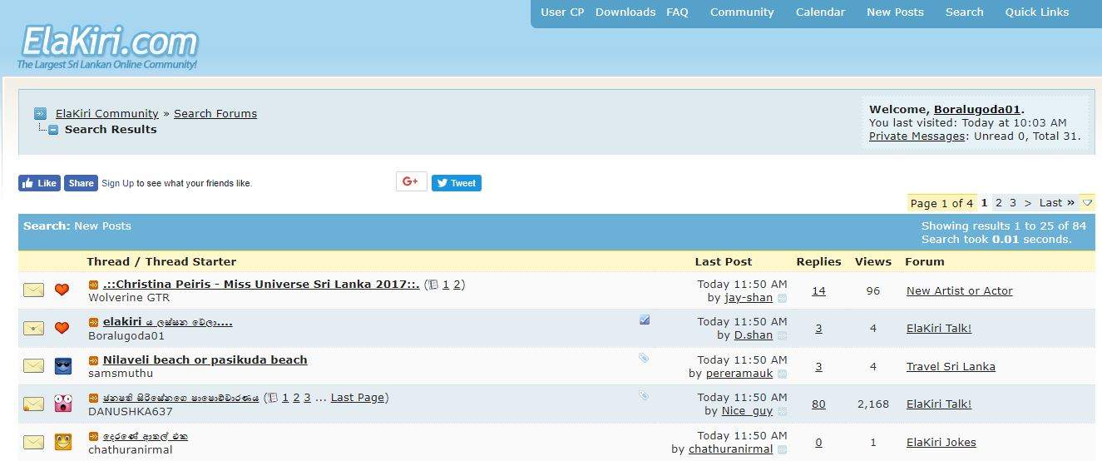The image size is (1102, 461).
Task: Go to first unread post of Christina Peiris thread
Action: [x=94, y=285]
